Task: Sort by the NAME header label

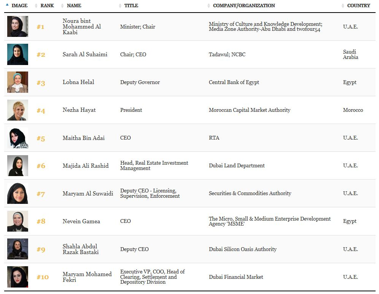Action: click(74, 6)
